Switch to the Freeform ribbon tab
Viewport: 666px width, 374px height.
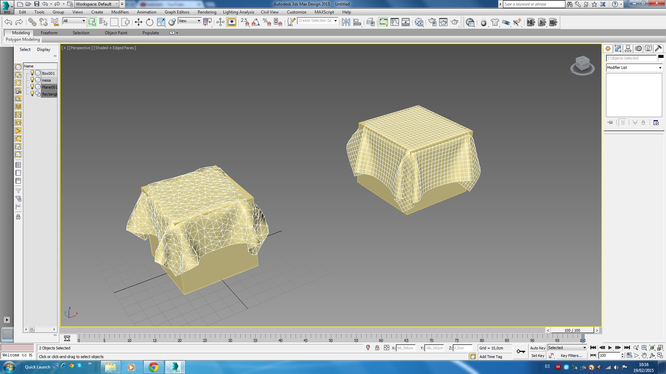(49, 33)
